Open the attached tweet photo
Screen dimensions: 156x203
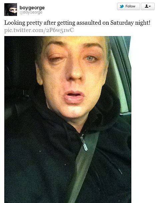pos(68,120)
